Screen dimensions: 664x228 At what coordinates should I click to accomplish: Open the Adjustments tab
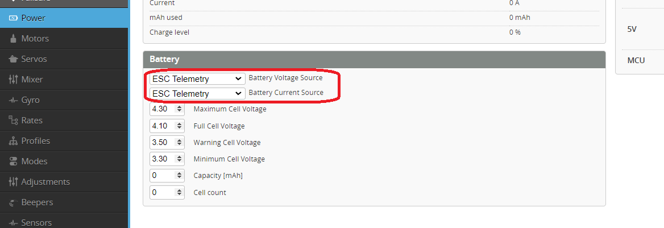[45, 182]
